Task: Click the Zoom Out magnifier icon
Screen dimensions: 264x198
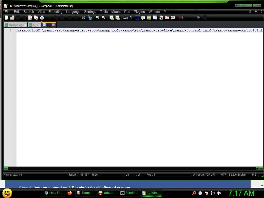Action: [x=104, y=18]
